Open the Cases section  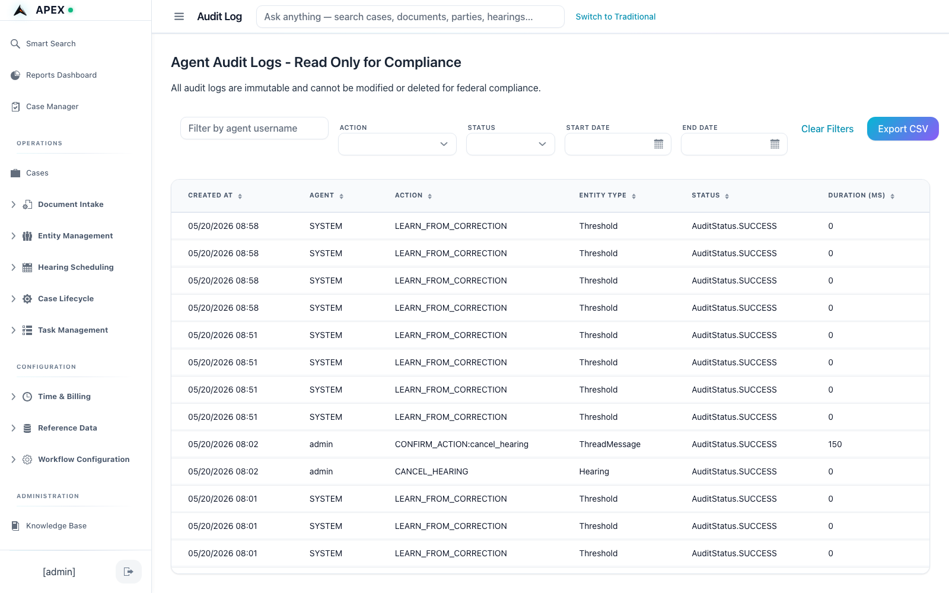coord(37,173)
